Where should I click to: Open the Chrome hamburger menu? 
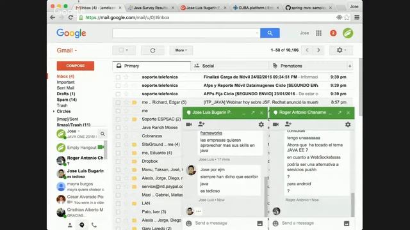(x=357, y=17)
